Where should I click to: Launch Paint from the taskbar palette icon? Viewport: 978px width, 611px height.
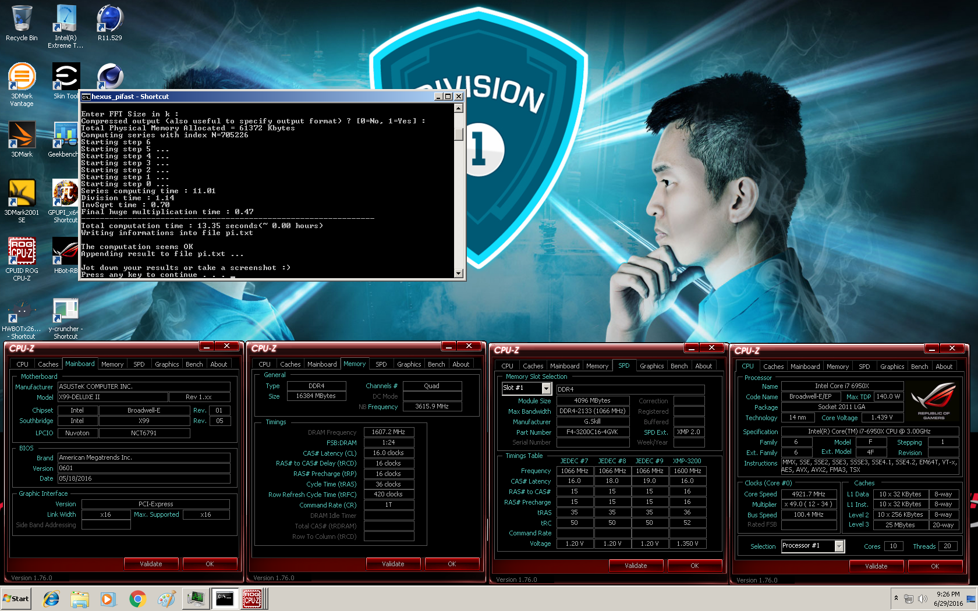click(166, 599)
